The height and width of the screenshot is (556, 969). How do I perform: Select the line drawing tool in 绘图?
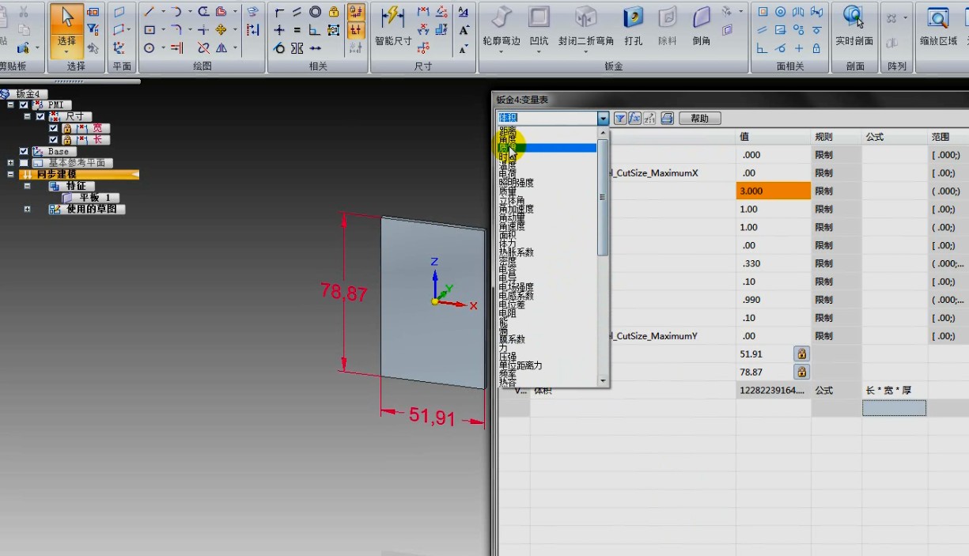(x=149, y=11)
